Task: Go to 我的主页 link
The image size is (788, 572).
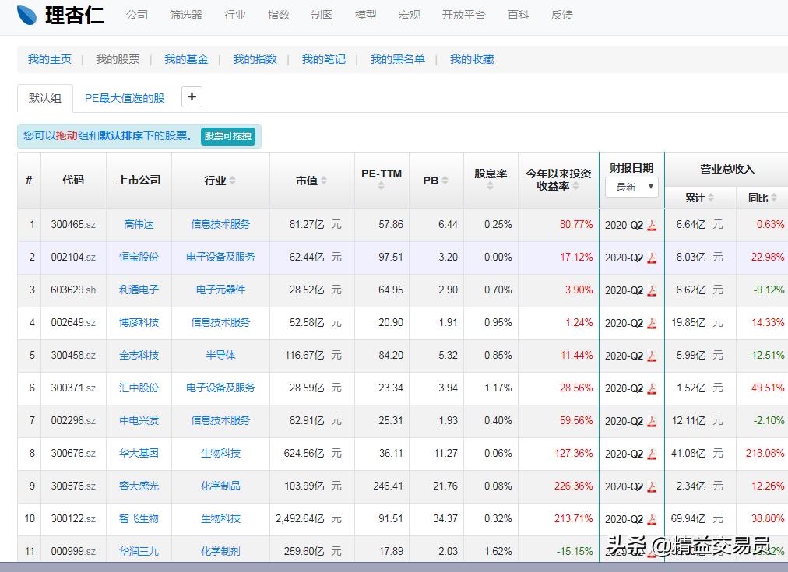Action: click(50, 60)
